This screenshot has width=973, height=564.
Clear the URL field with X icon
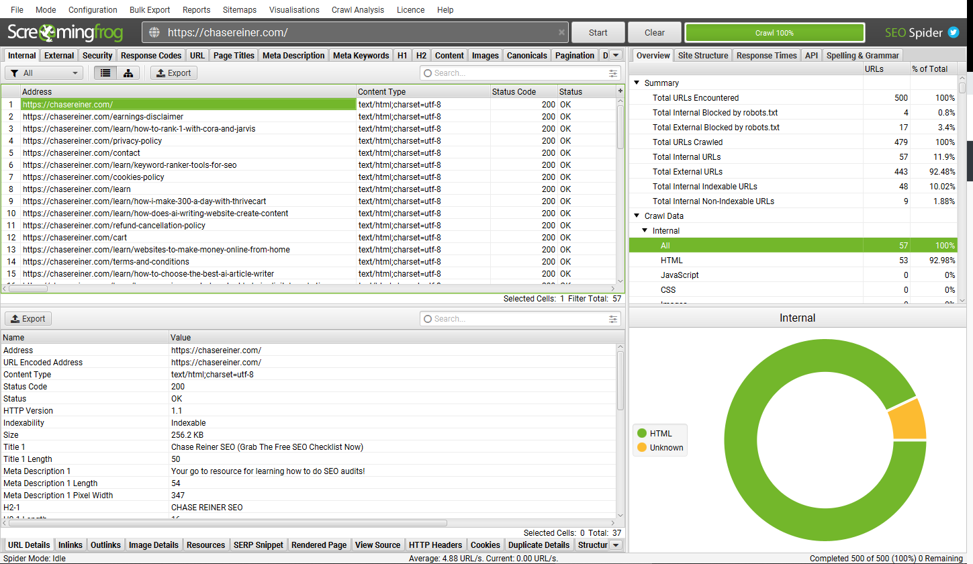coord(561,32)
